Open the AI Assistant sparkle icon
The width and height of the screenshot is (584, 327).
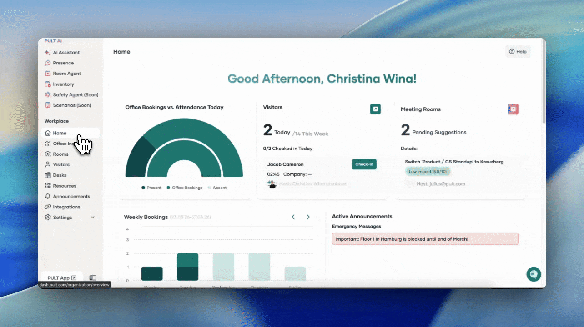[48, 52]
